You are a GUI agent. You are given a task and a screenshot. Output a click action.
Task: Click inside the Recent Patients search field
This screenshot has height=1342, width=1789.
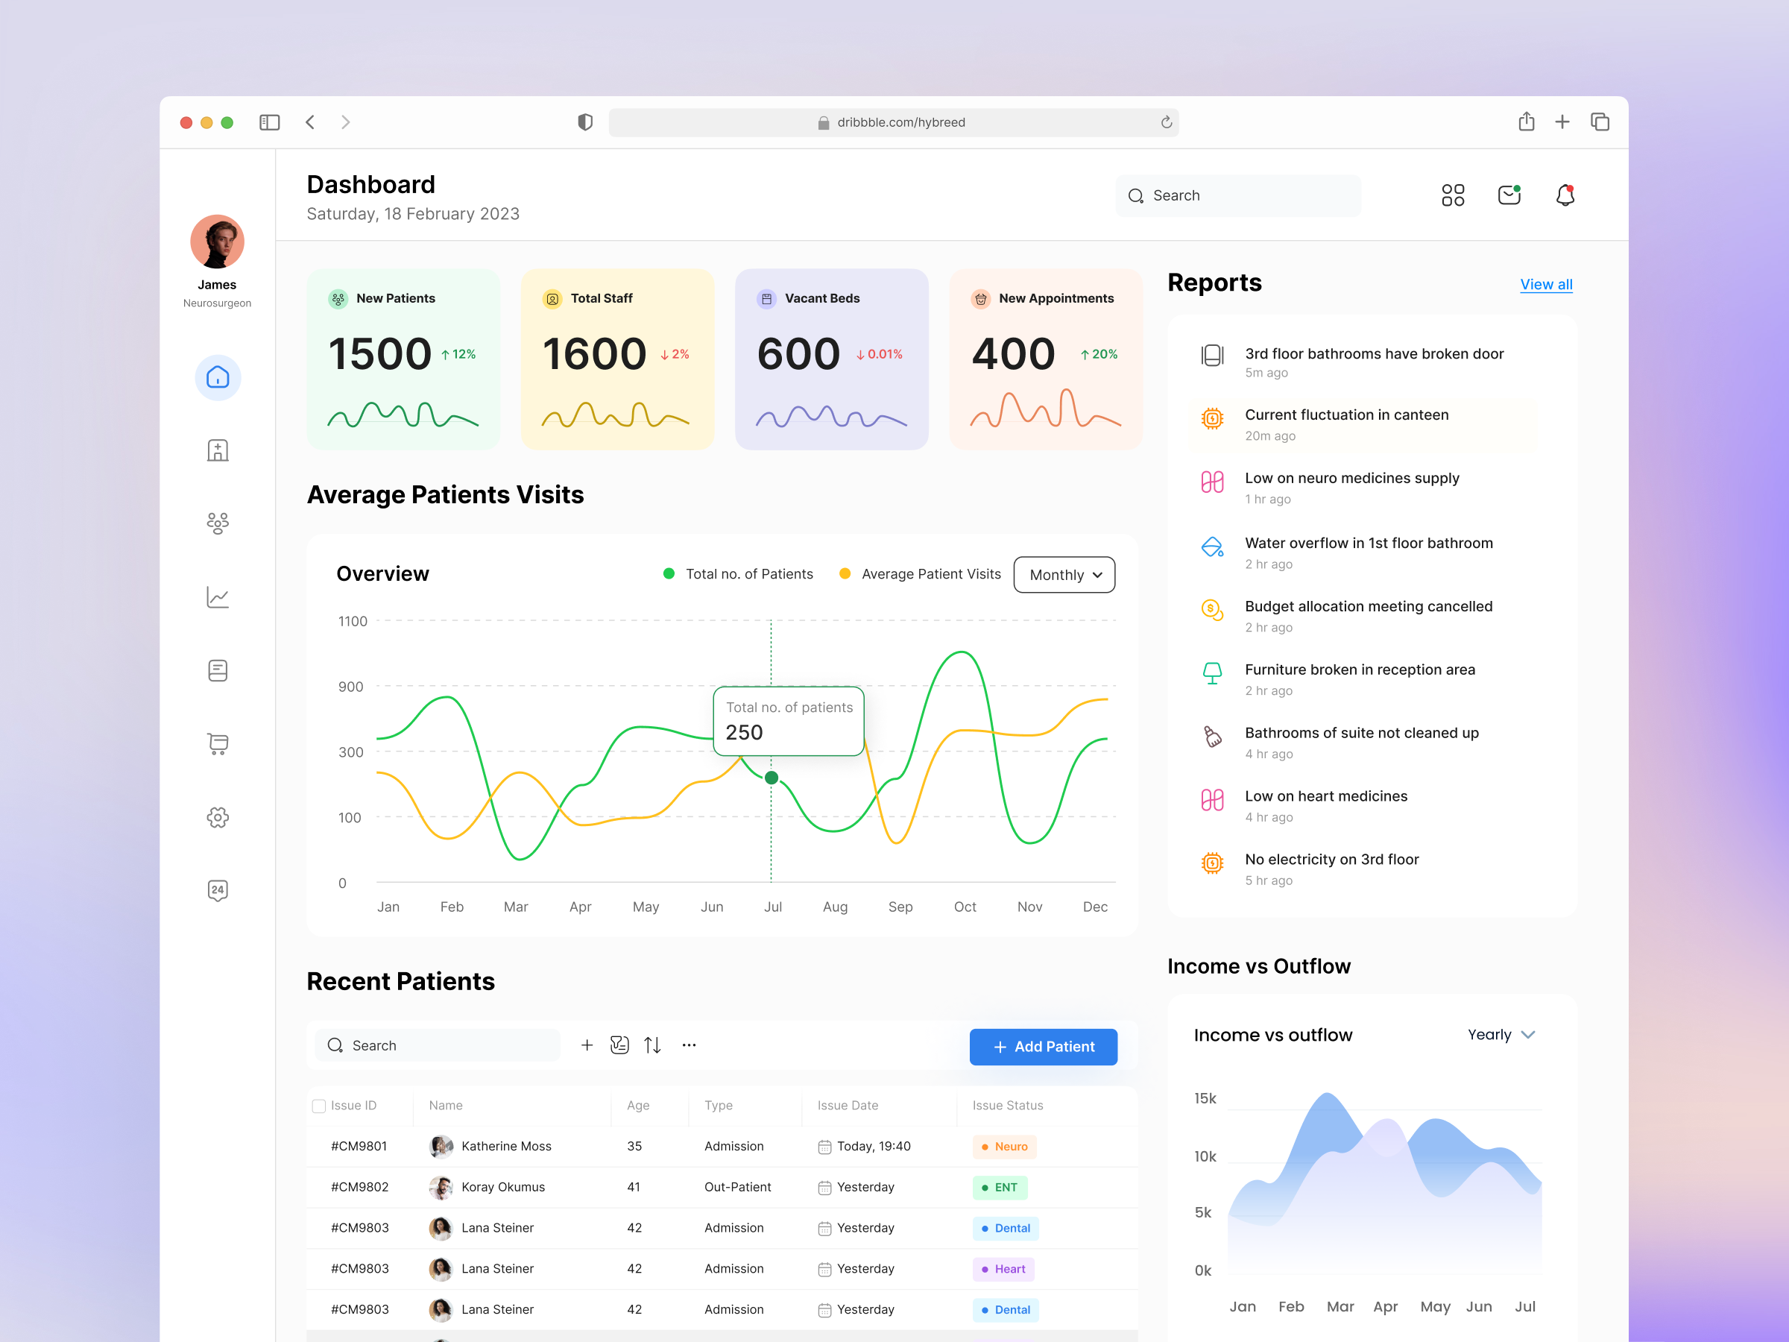437,1045
